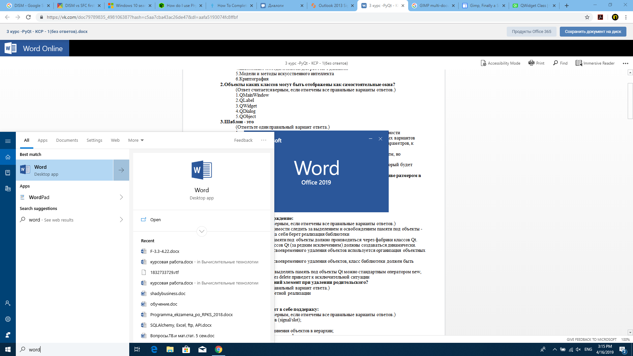Open Task View on the taskbar
The image size is (633, 356).
(x=137, y=349)
